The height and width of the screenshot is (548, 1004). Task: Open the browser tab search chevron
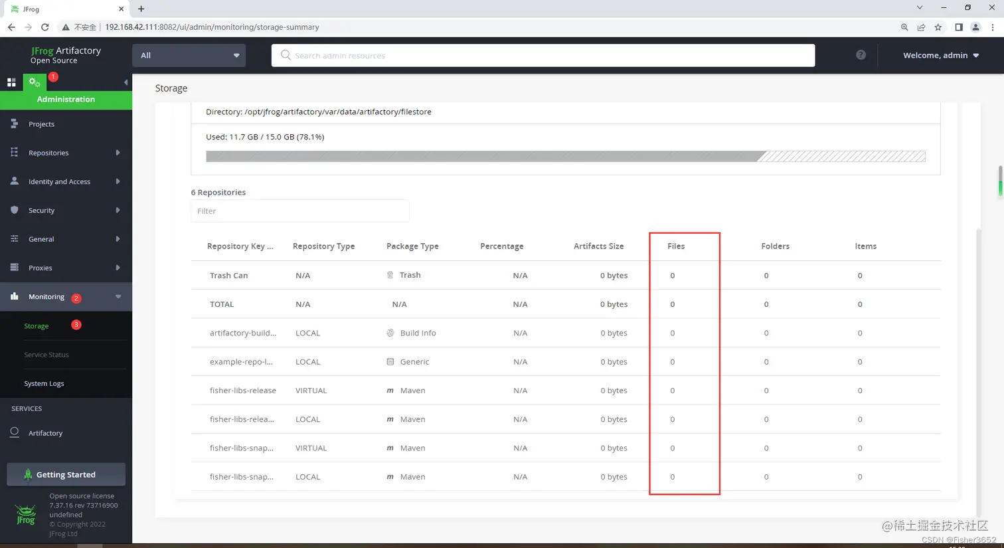click(920, 8)
